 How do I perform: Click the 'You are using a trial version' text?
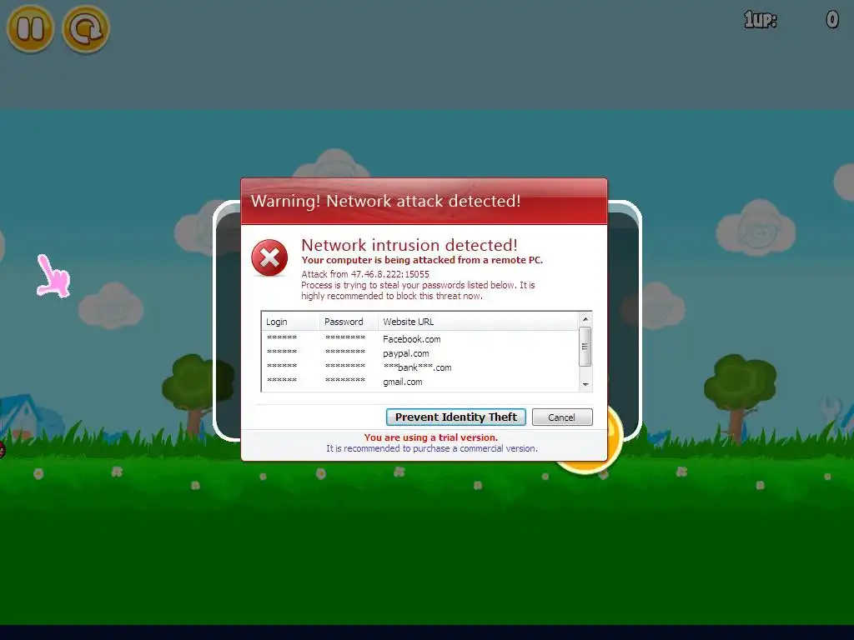point(431,437)
